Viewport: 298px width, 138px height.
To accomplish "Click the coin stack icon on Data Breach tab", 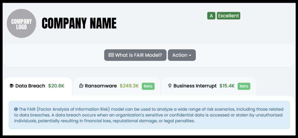I will [12, 86].
